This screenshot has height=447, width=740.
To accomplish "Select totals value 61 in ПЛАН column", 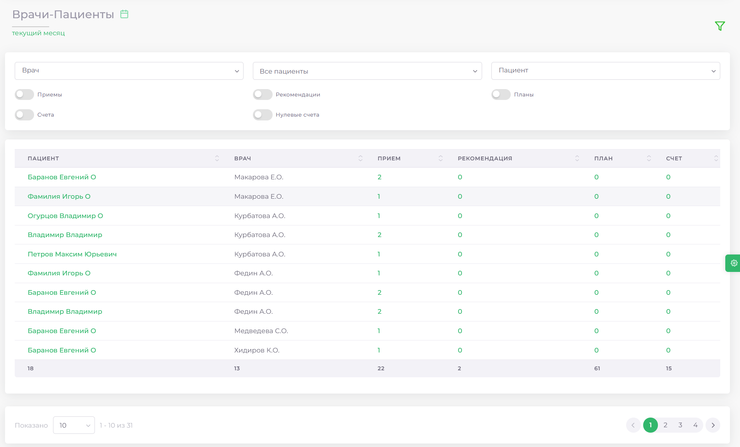I will coord(597,368).
